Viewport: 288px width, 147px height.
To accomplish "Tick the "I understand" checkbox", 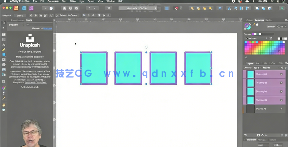I will pyautogui.click(x=23, y=87).
